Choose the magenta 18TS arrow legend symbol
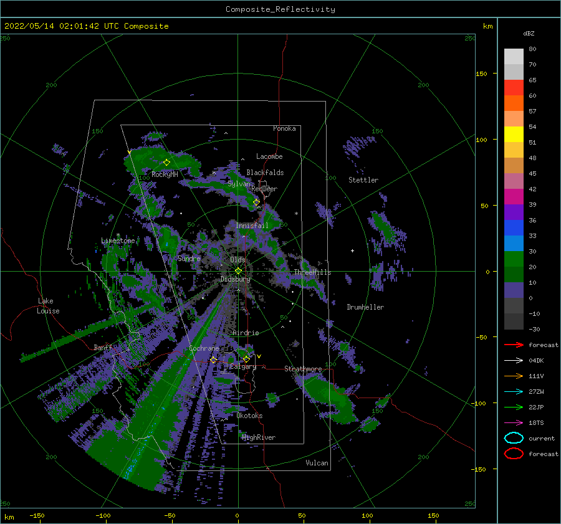Viewport: 561px width, 524px height. 514,423
